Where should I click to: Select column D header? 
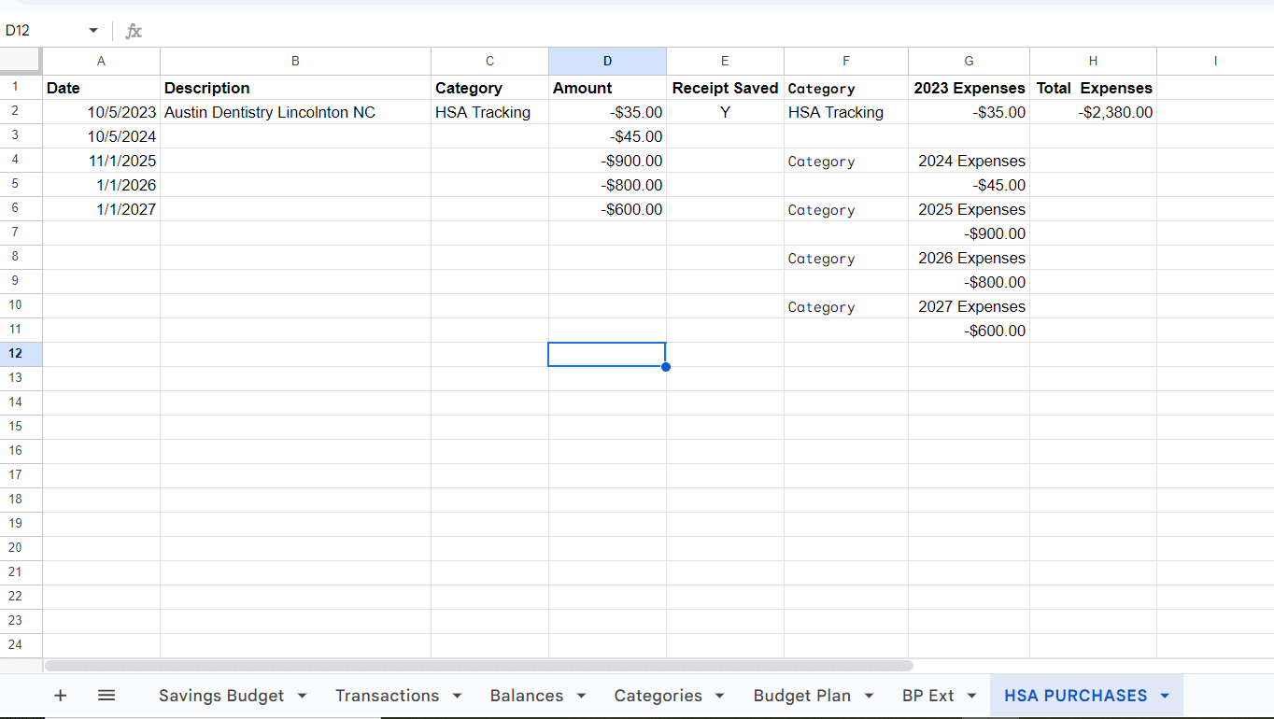607,61
